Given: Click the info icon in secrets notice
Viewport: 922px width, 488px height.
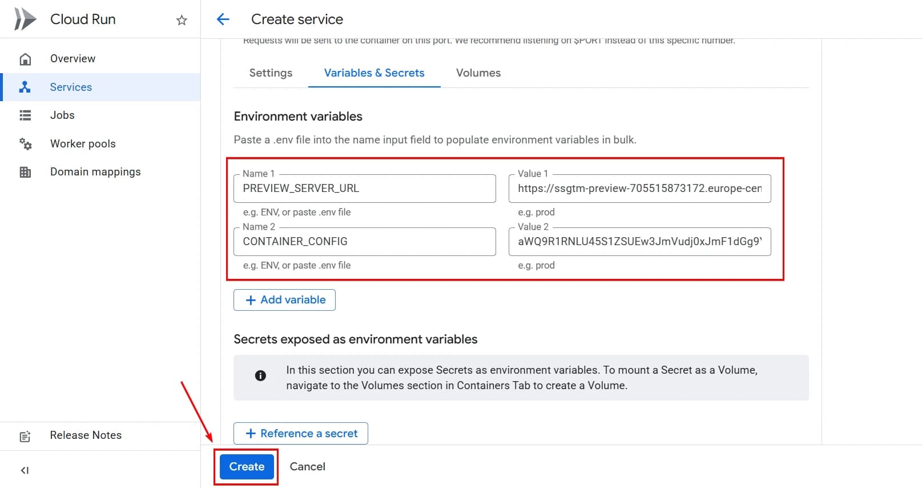Looking at the screenshot, I should pyautogui.click(x=260, y=375).
